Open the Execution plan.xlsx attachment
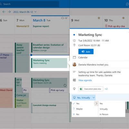Viewport: 129px width, 129px height. coord(91,89)
